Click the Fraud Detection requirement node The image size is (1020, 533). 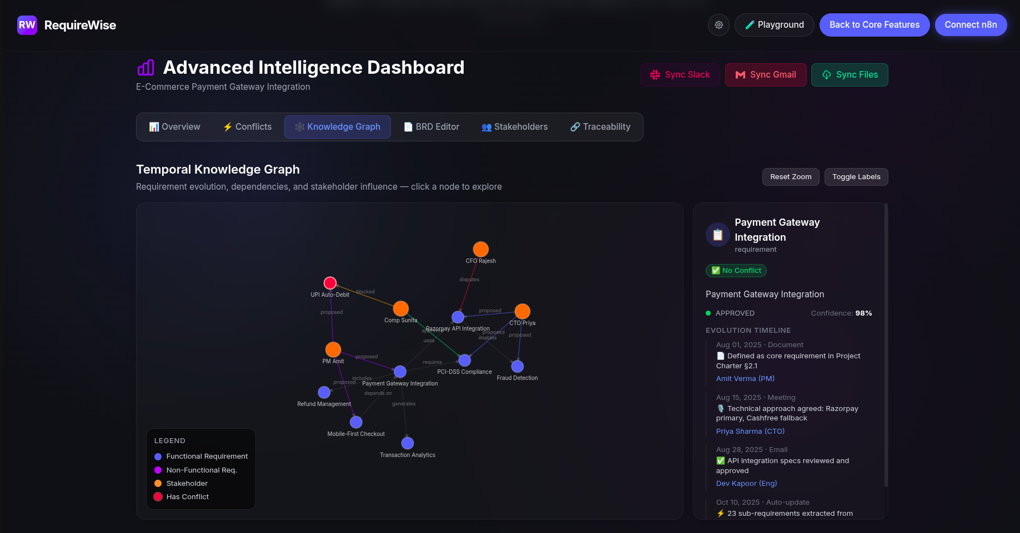(x=517, y=366)
